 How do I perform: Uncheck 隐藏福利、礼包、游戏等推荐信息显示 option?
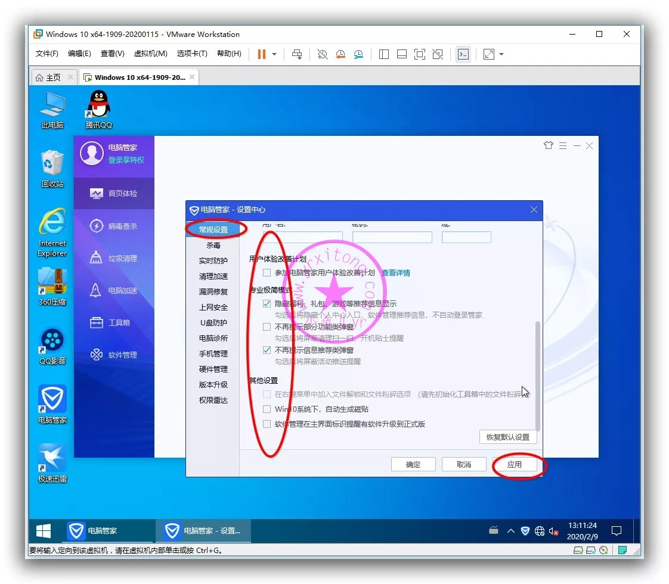click(x=267, y=304)
